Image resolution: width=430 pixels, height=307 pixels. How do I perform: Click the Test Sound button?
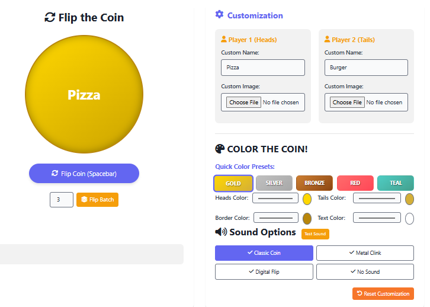(315, 234)
